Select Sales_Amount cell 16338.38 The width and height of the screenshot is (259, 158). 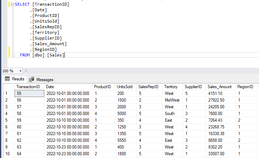pyautogui.click(x=220, y=134)
